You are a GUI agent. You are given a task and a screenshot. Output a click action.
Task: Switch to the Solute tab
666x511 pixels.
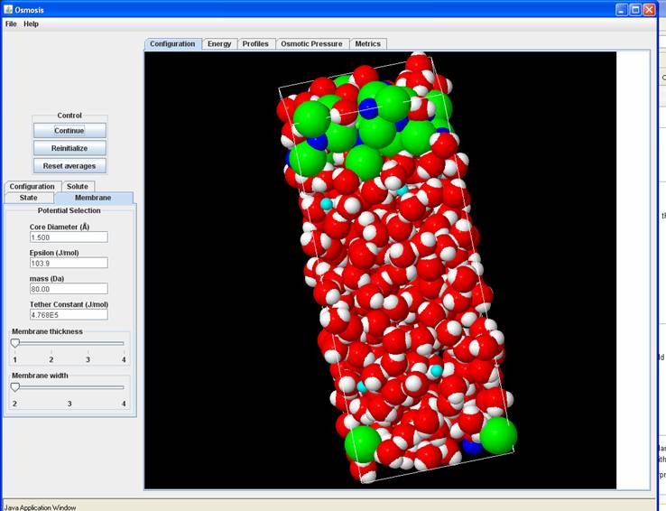pyautogui.click(x=78, y=187)
